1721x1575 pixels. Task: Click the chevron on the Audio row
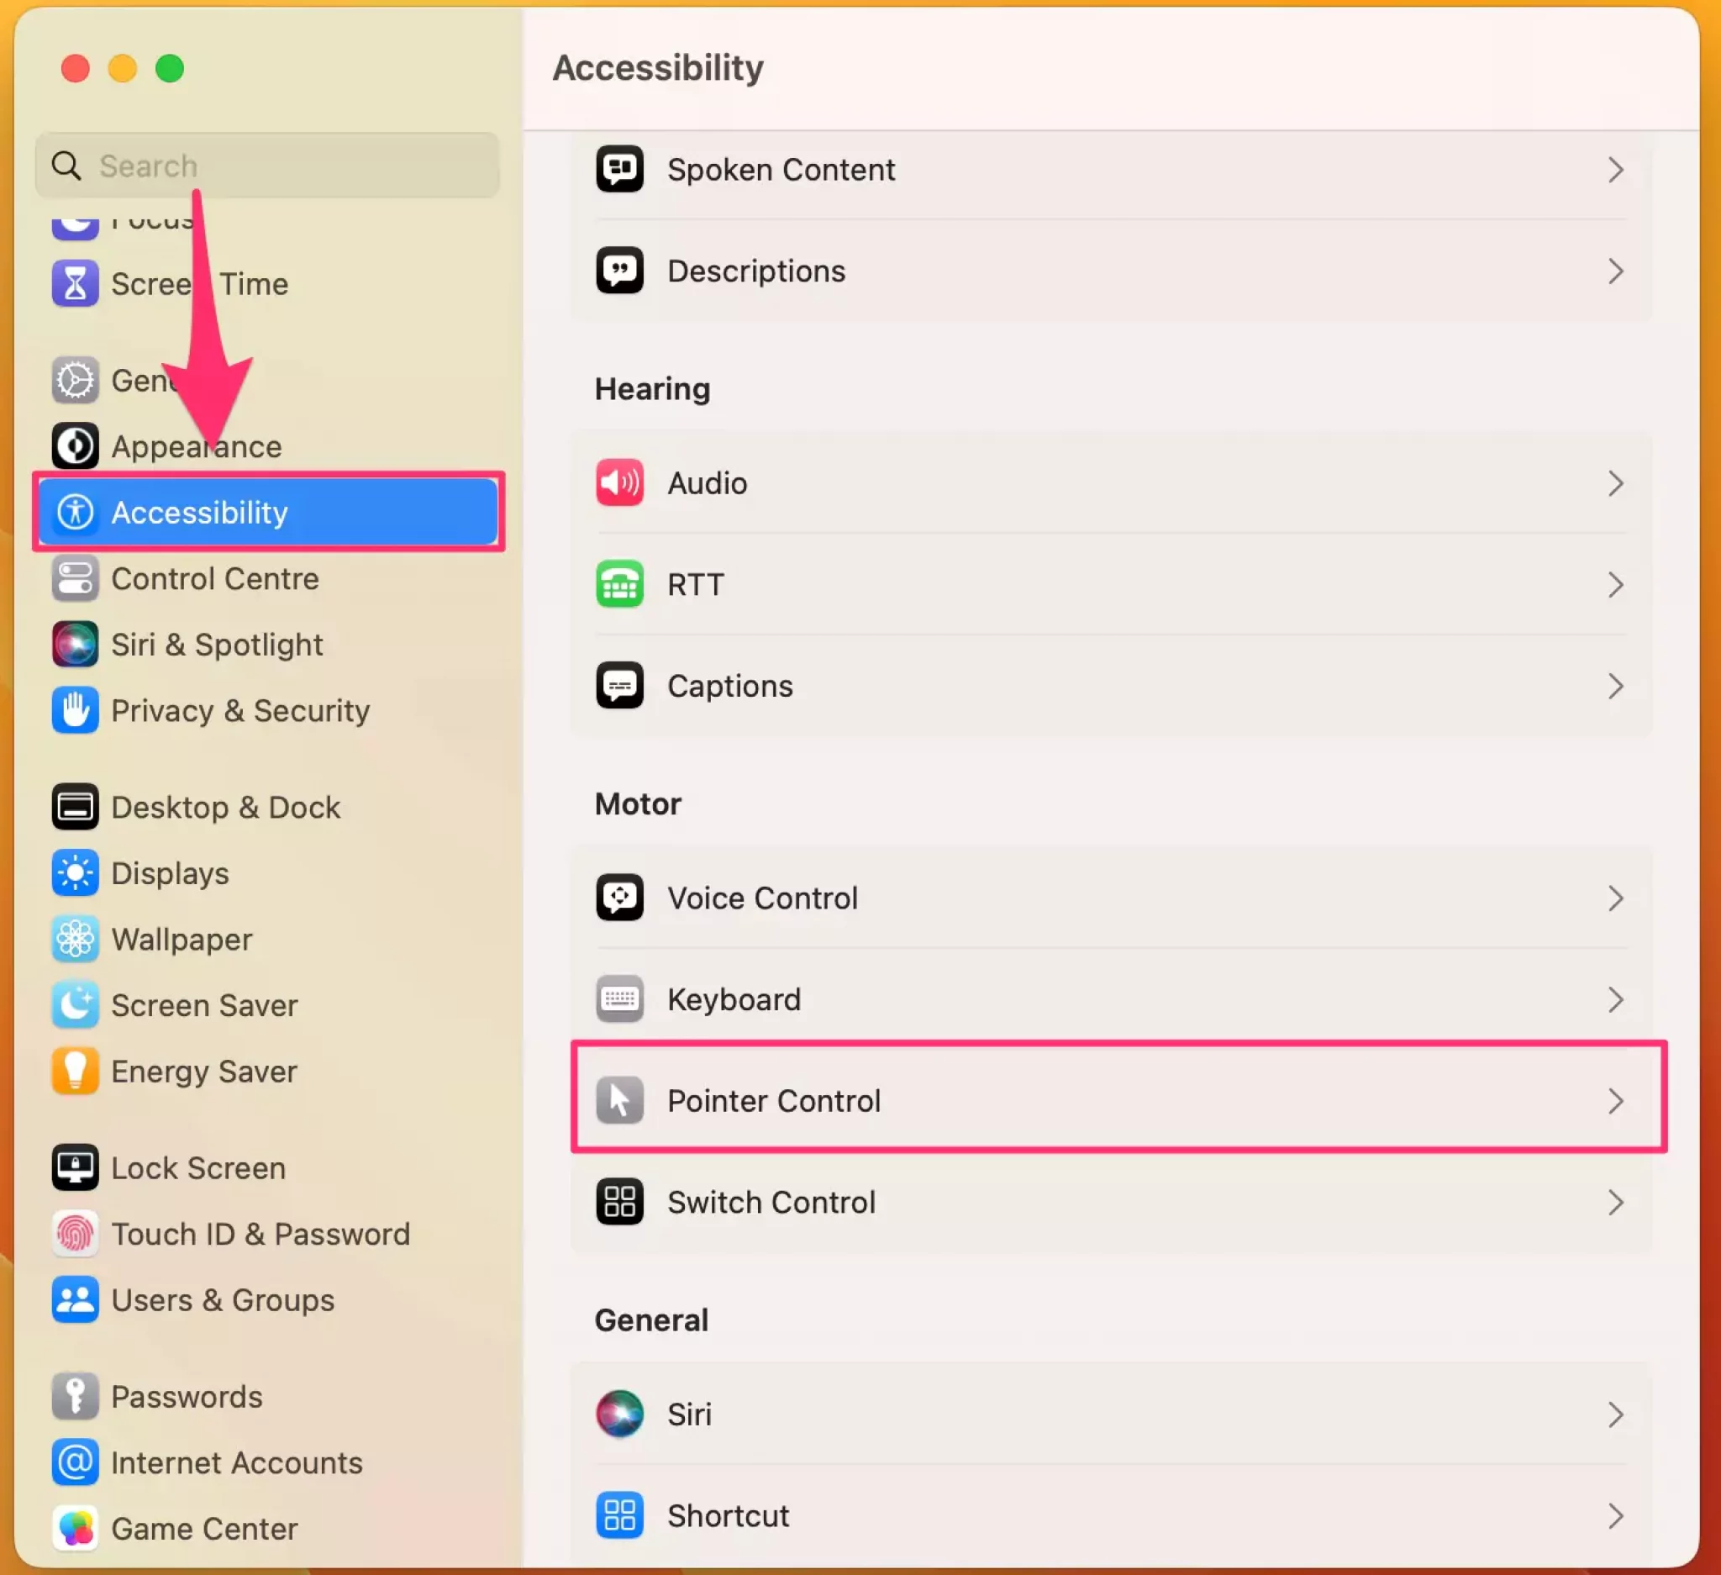pyautogui.click(x=1615, y=482)
